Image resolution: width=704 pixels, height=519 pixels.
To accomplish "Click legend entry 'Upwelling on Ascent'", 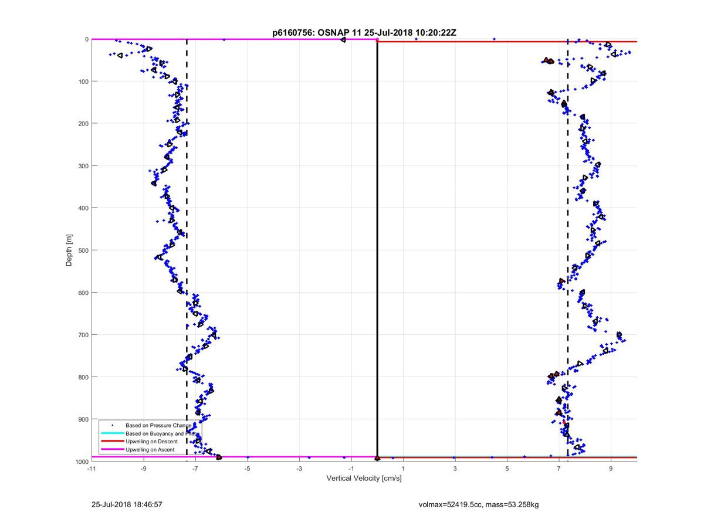I will point(150,449).
